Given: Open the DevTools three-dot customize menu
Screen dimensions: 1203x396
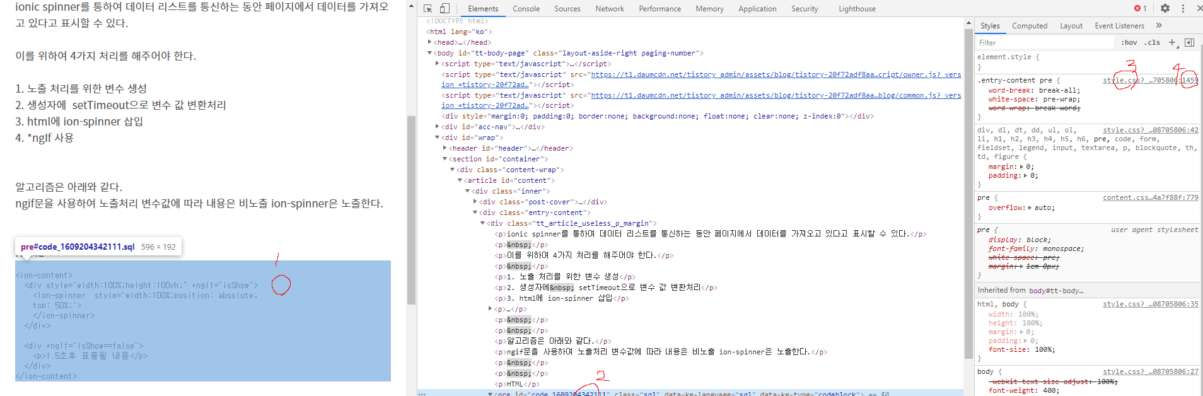Looking at the screenshot, I should (x=1183, y=8).
